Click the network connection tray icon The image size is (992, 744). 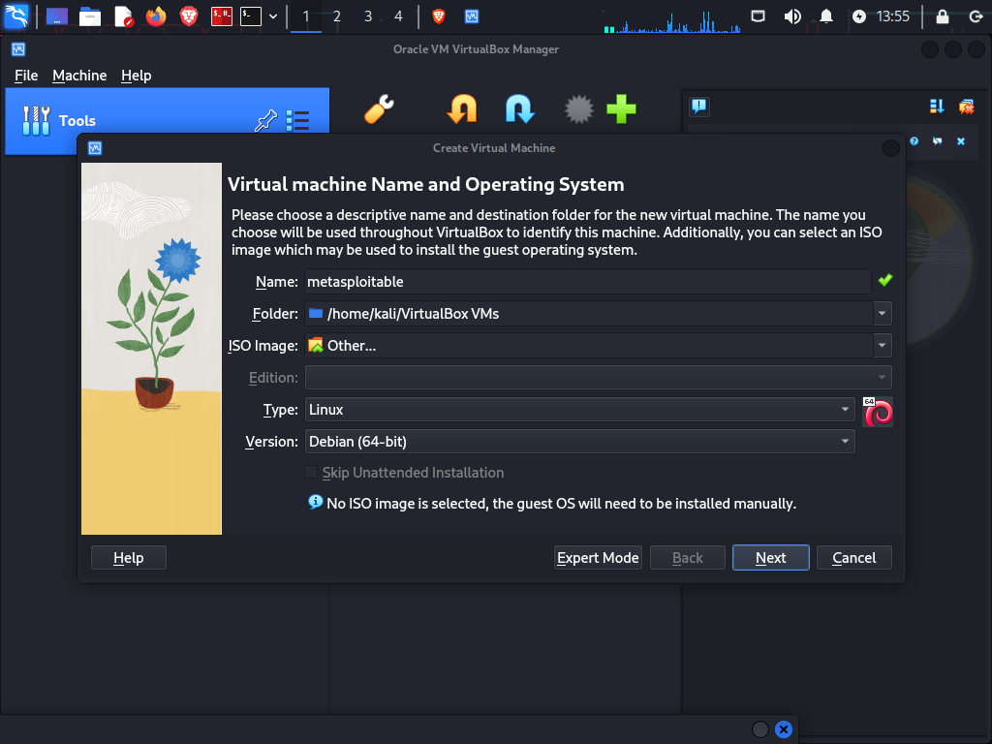pos(758,16)
